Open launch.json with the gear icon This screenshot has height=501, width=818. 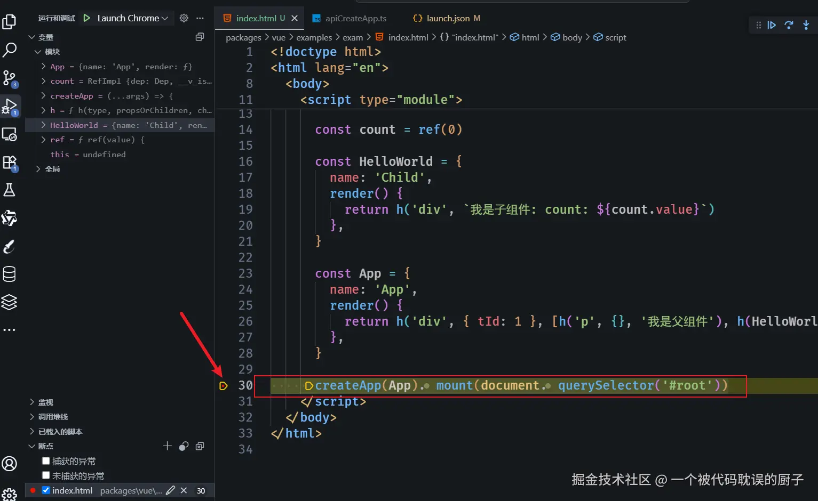[x=184, y=18]
